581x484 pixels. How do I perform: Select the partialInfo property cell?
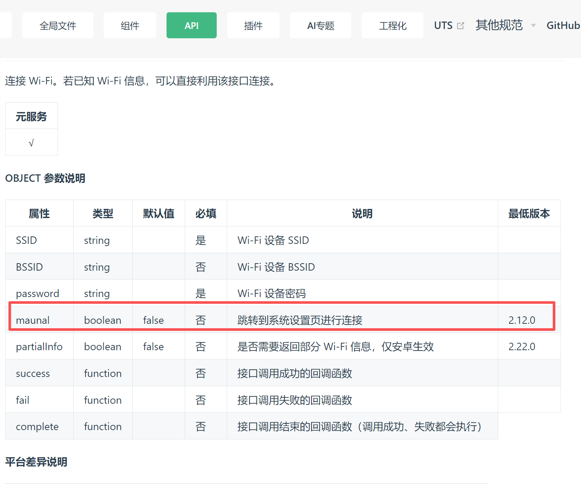click(39, 346)
